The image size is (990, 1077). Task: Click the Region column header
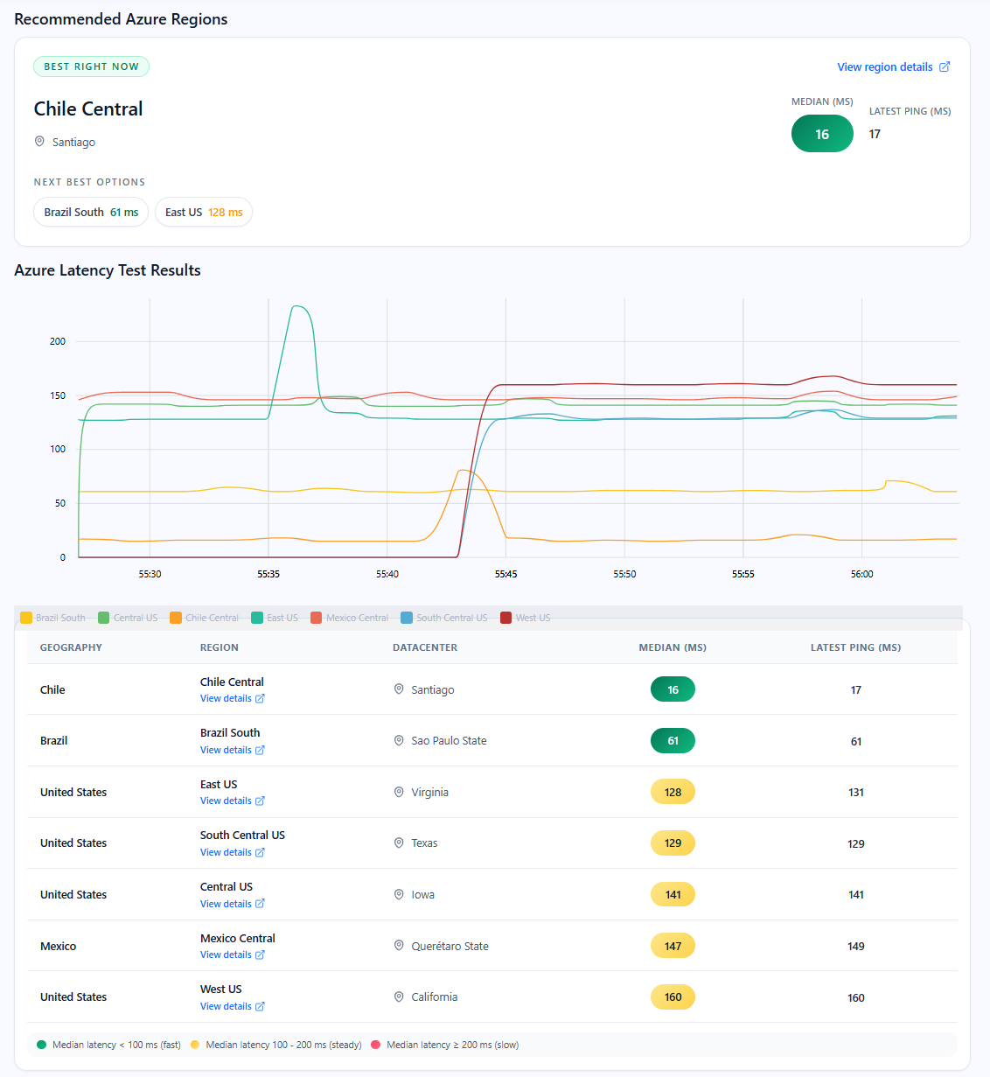click(219, 647)
